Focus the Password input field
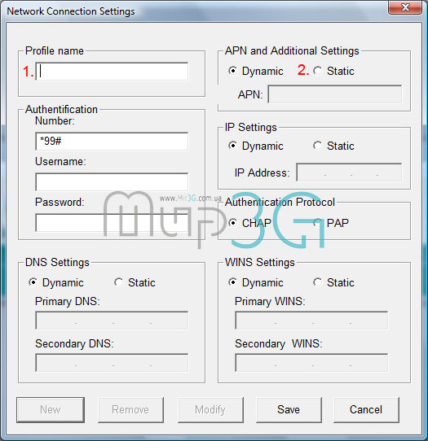 pyautogui.click(x=112, y=222)
